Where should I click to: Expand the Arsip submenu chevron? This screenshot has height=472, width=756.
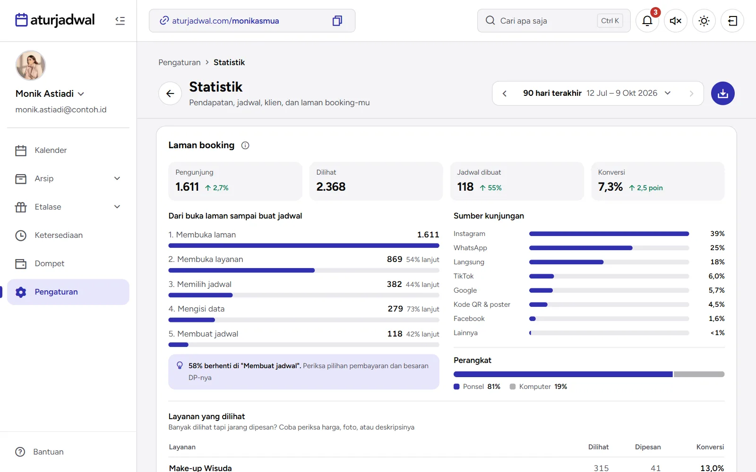click(117, 178)
